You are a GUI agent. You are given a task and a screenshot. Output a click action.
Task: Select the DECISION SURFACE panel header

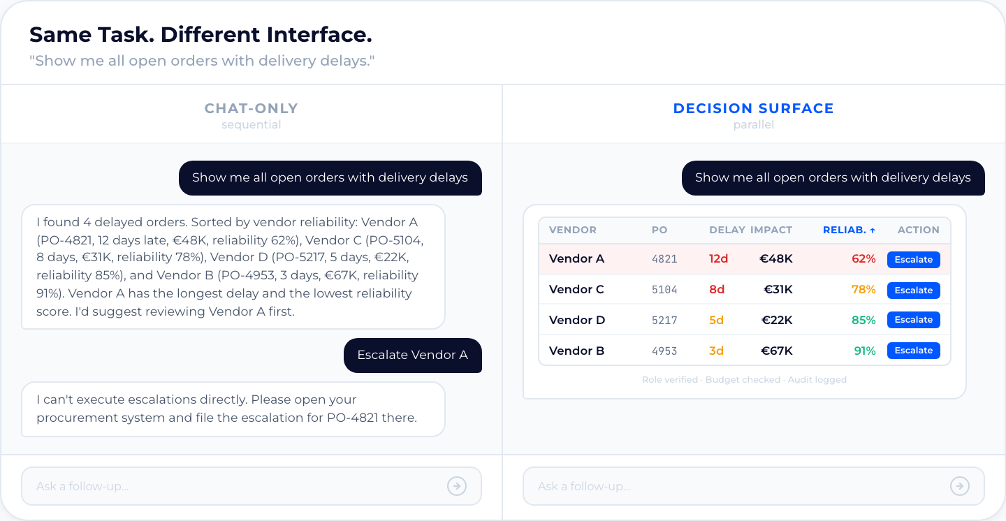753,108
